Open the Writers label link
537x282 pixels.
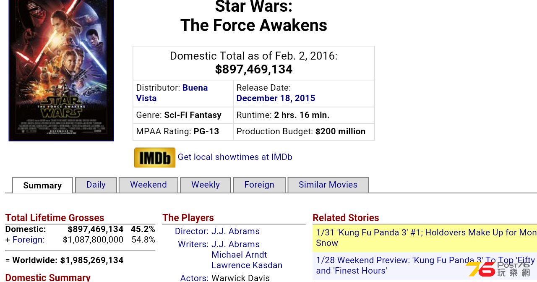(x=193, y=244)
